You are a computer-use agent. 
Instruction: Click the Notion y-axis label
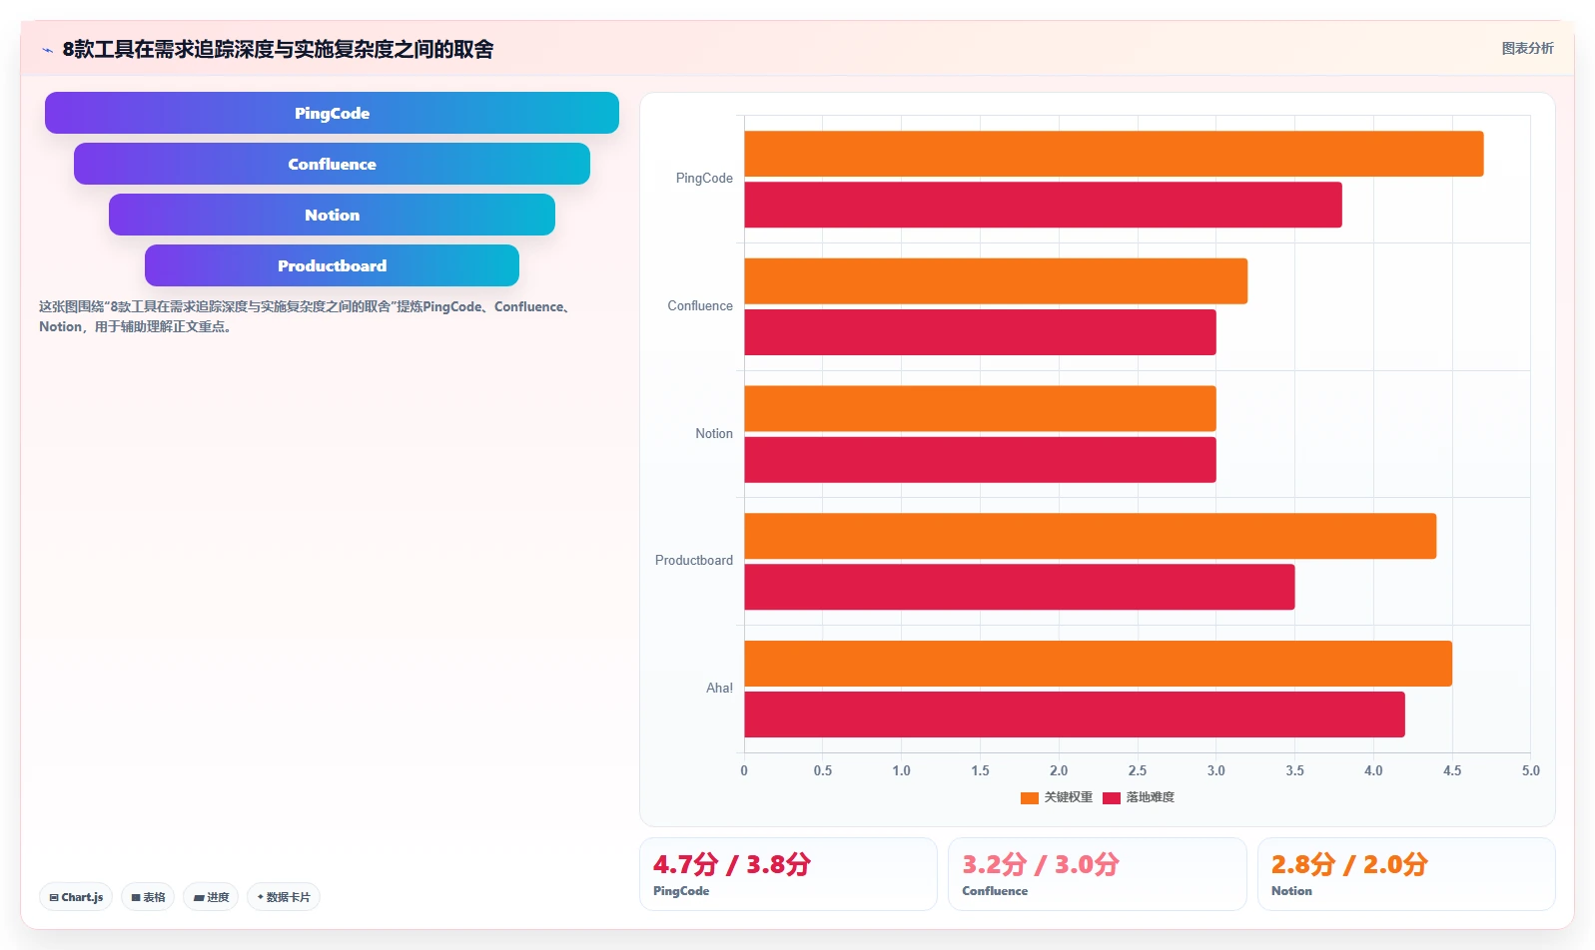click(x=714, y=434)
